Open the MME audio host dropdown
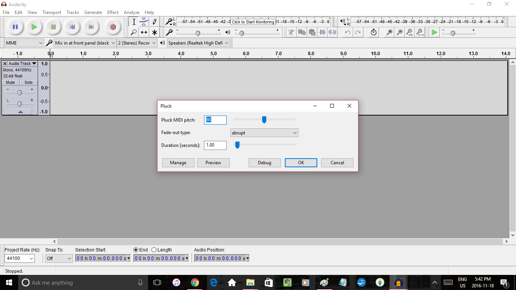Viewport: 516px width, 290px height. pos(25,43)
